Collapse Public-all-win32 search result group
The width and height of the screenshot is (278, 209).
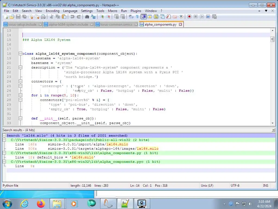pos(4,140)
